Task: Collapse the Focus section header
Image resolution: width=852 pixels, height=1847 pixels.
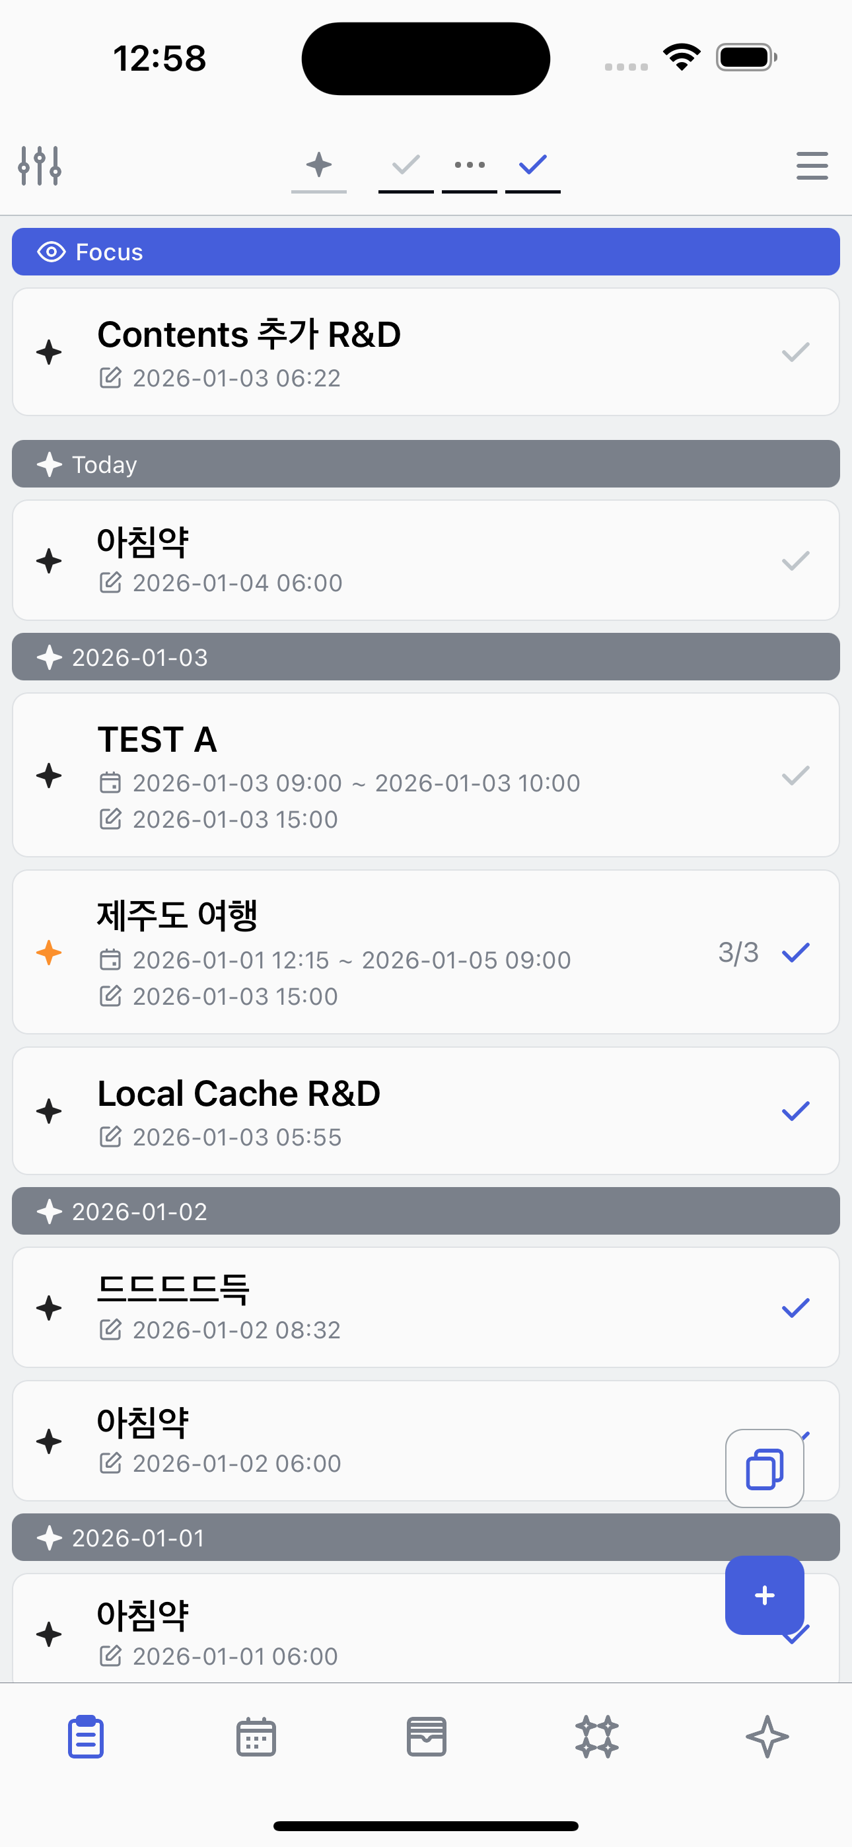Action: click(x=426, y=252)
